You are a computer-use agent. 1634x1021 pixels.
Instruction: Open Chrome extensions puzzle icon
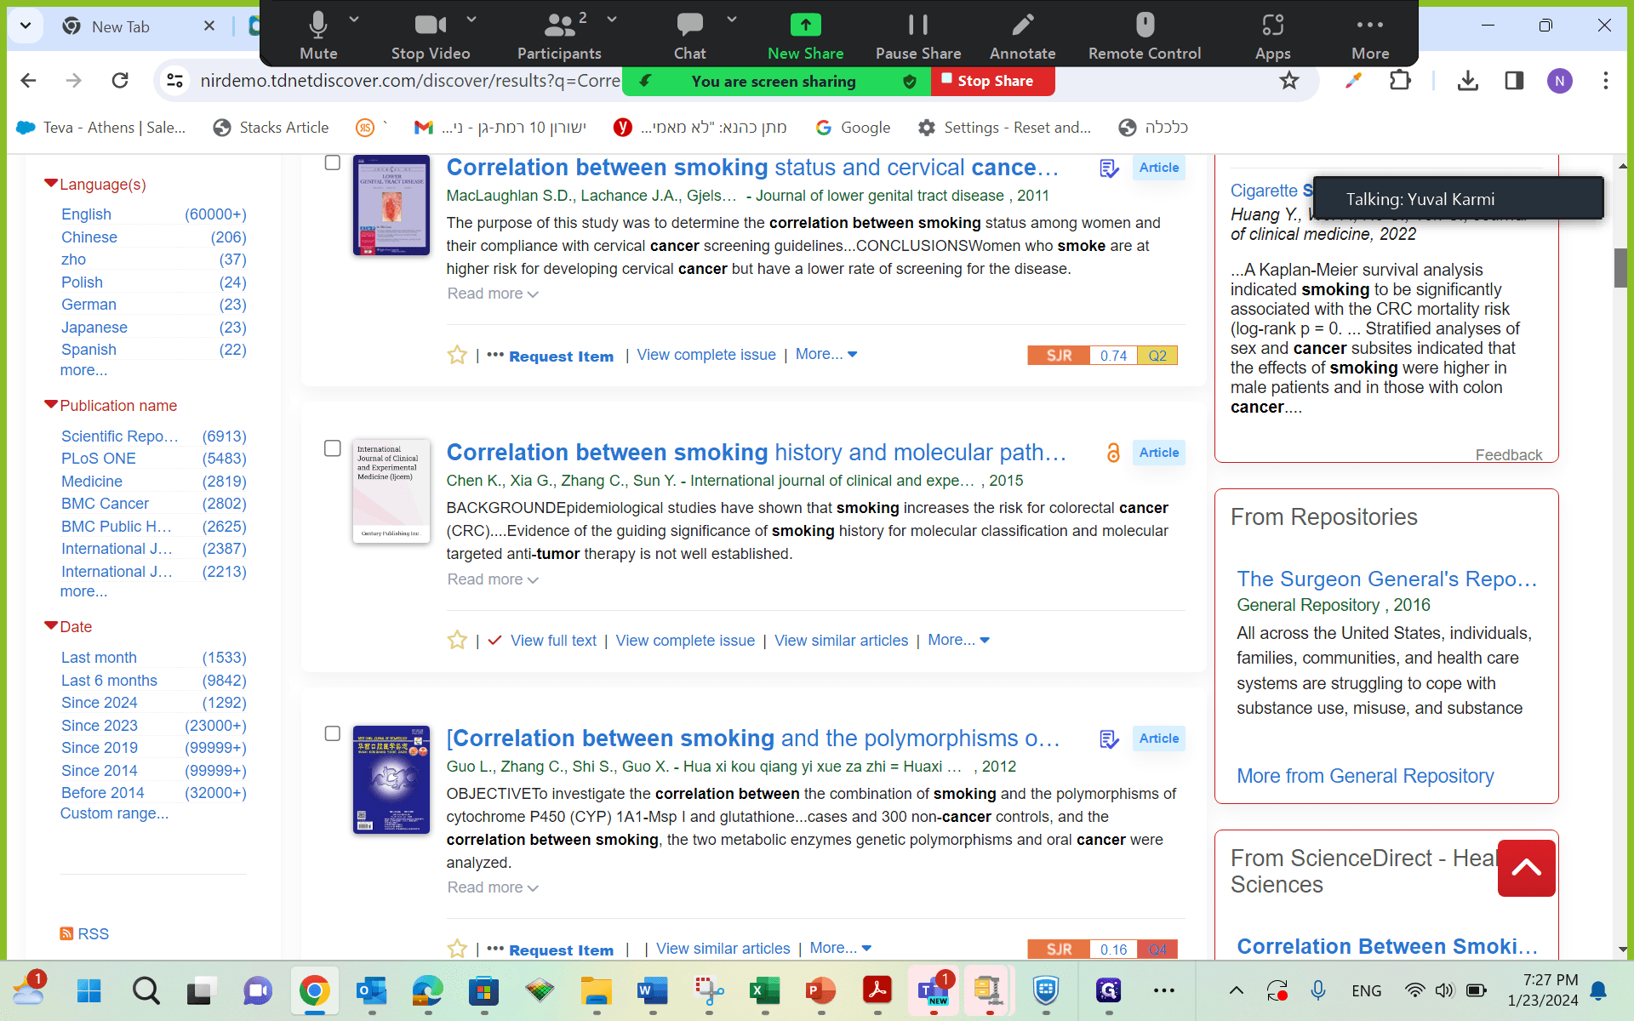coord(1400,81)
